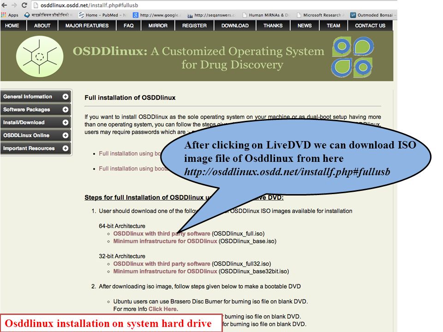This screenshot has width=443, height=332.
Task: Click the OSDDLinux Online sidebar label
Action: (x=26, y=136)
